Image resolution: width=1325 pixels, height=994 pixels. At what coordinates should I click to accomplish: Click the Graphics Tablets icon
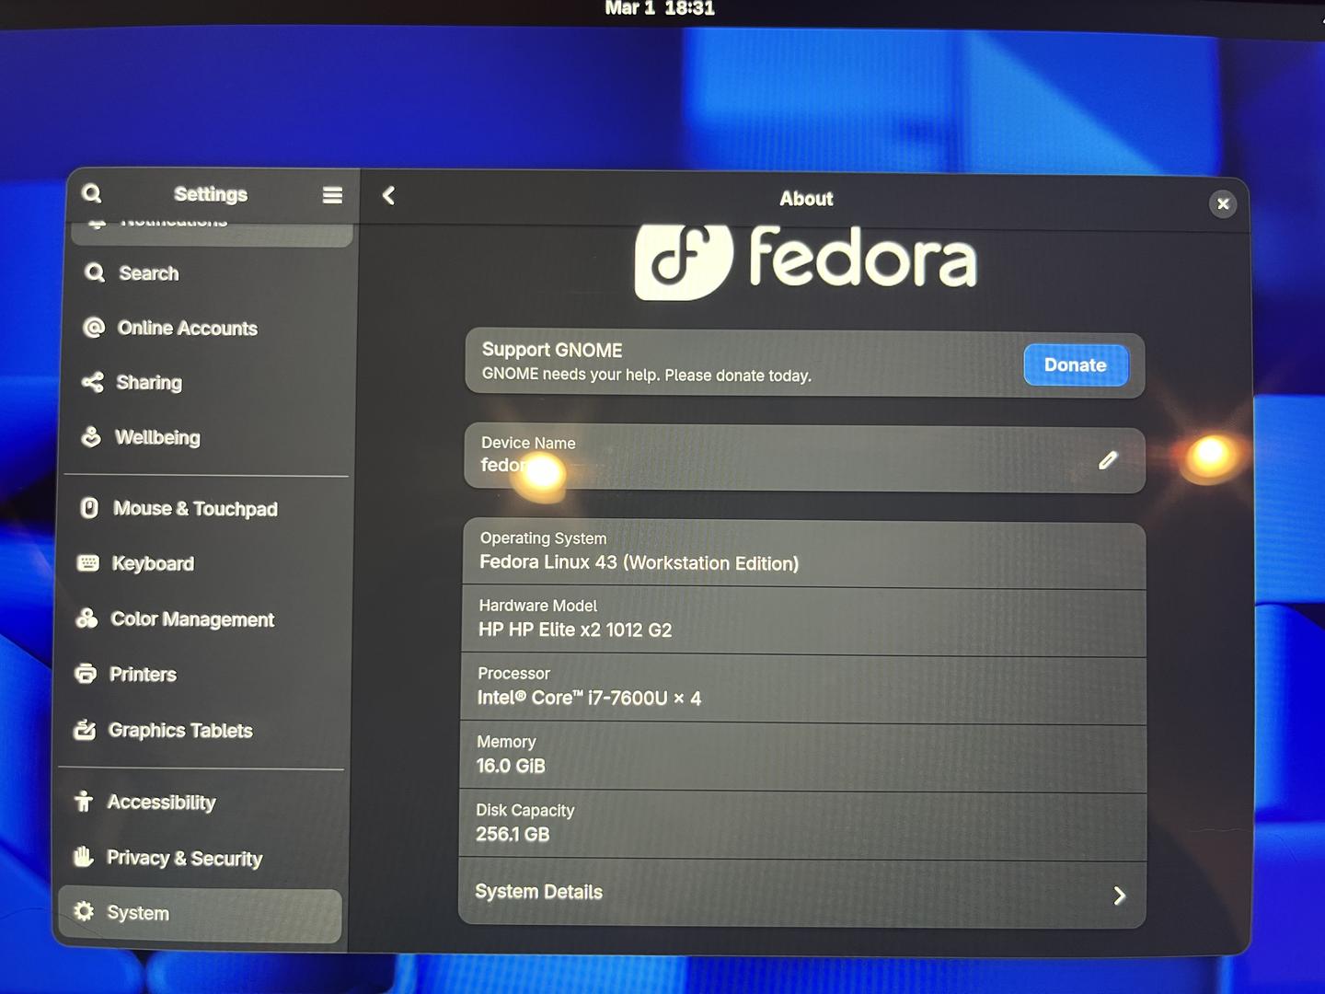point(85,730)
